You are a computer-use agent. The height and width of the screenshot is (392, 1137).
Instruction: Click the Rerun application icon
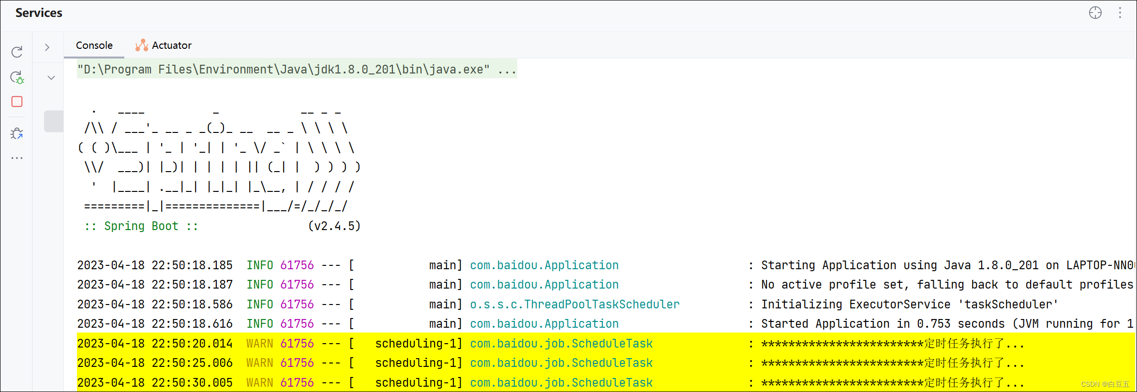tap(17, 52)
